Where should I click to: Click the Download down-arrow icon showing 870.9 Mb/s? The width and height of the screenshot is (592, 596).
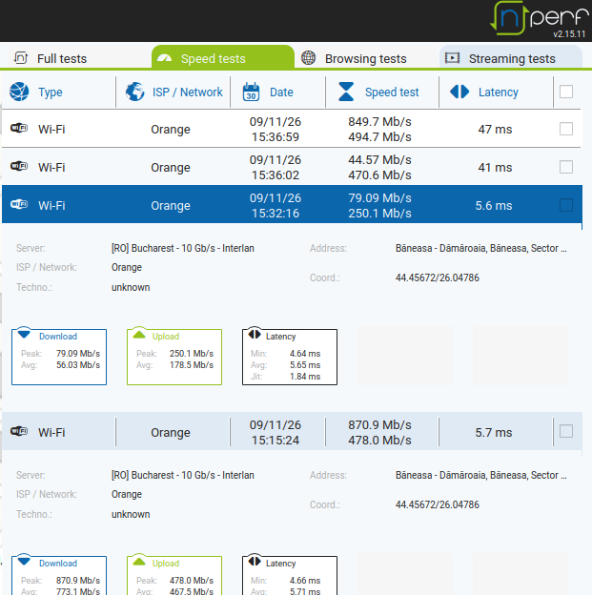[x=24, y=561]
